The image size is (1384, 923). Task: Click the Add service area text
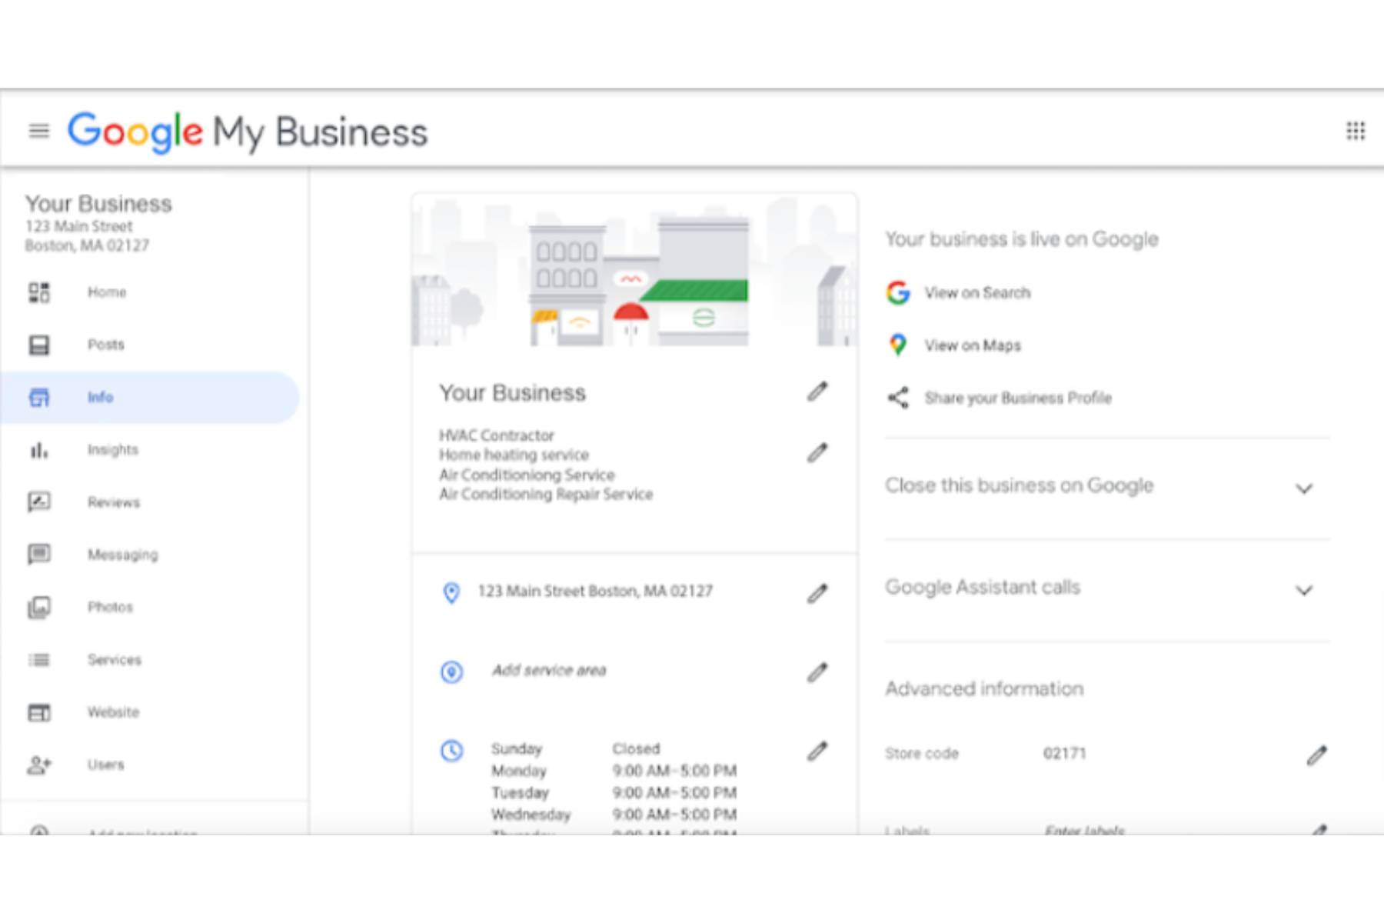[x=549, y=671]
